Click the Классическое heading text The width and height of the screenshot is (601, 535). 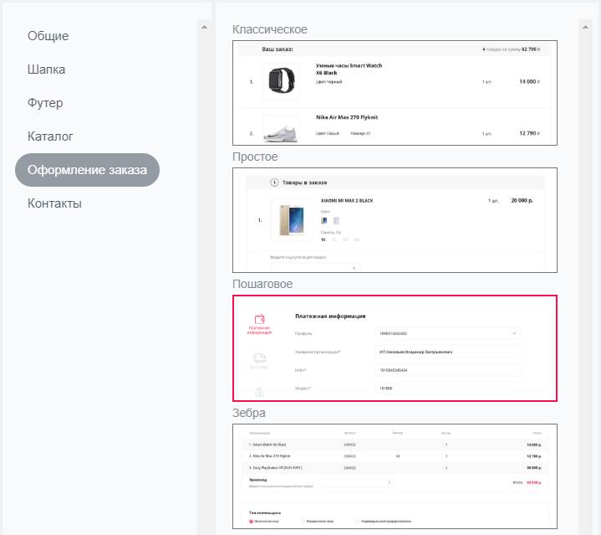click(x=270, y=29)
